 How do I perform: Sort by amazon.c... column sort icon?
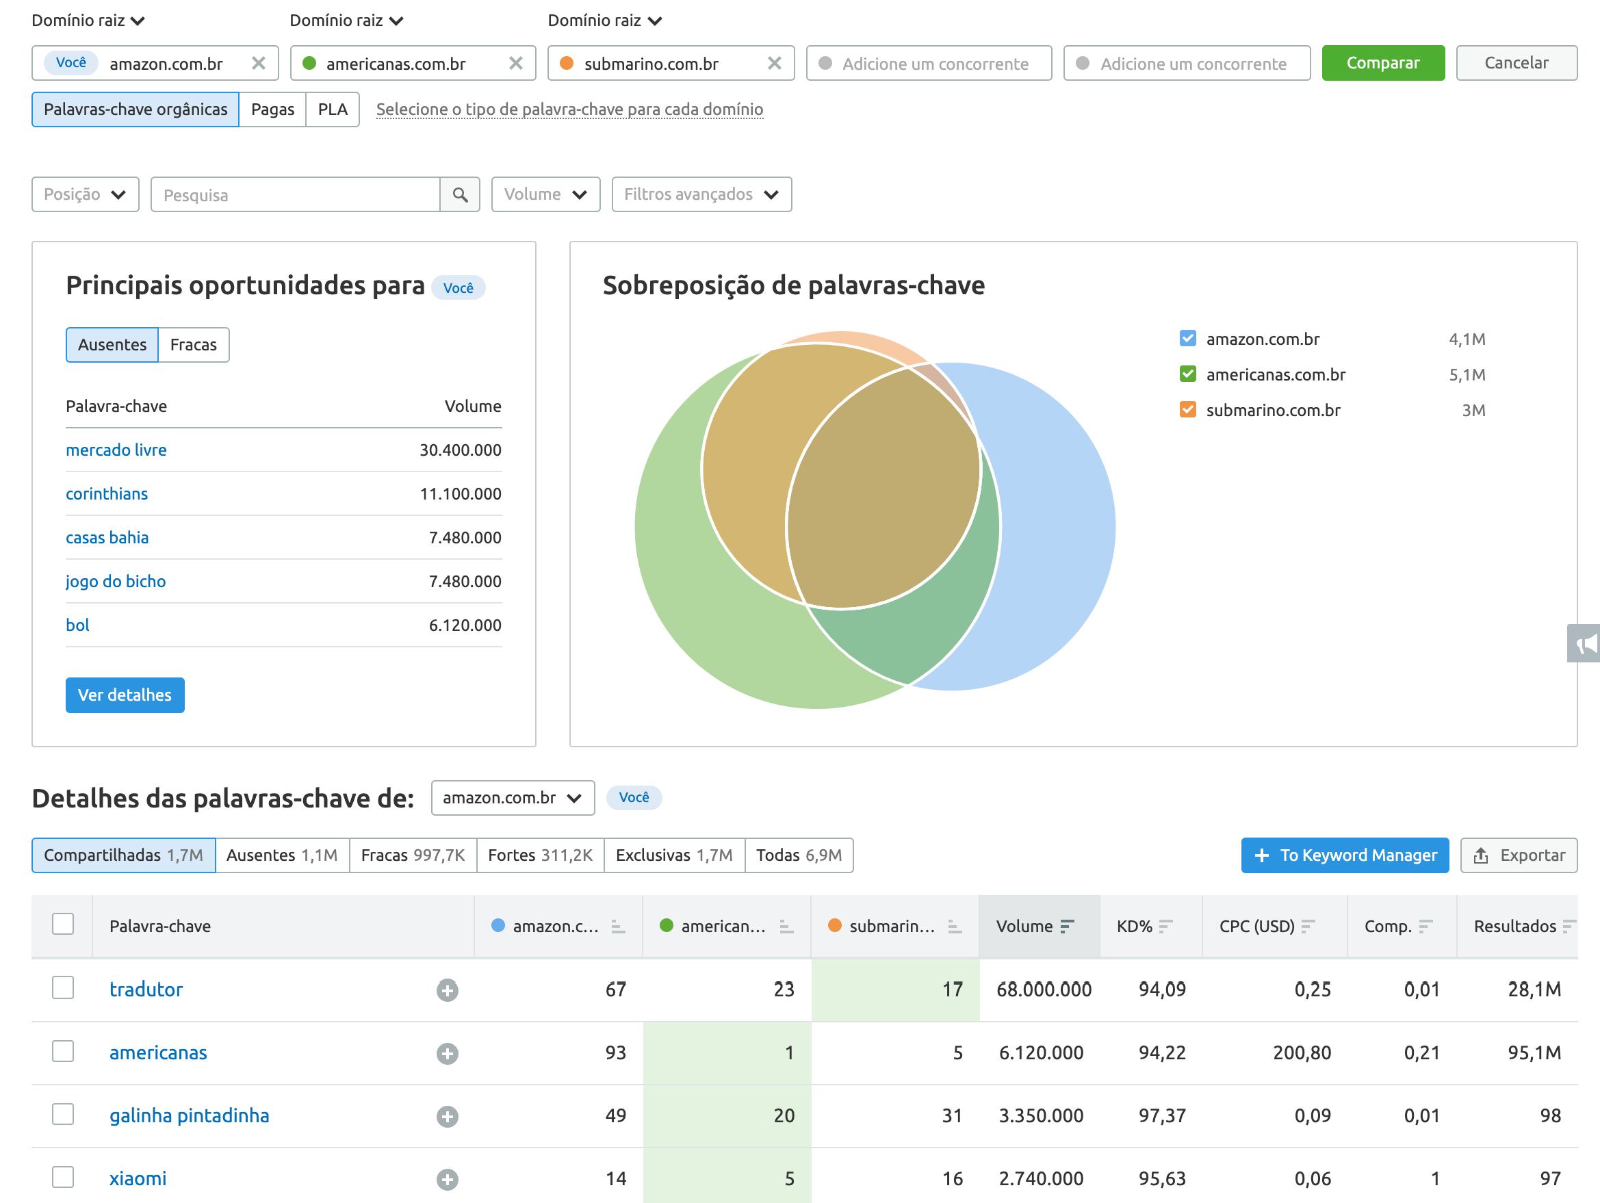[618, 926]
